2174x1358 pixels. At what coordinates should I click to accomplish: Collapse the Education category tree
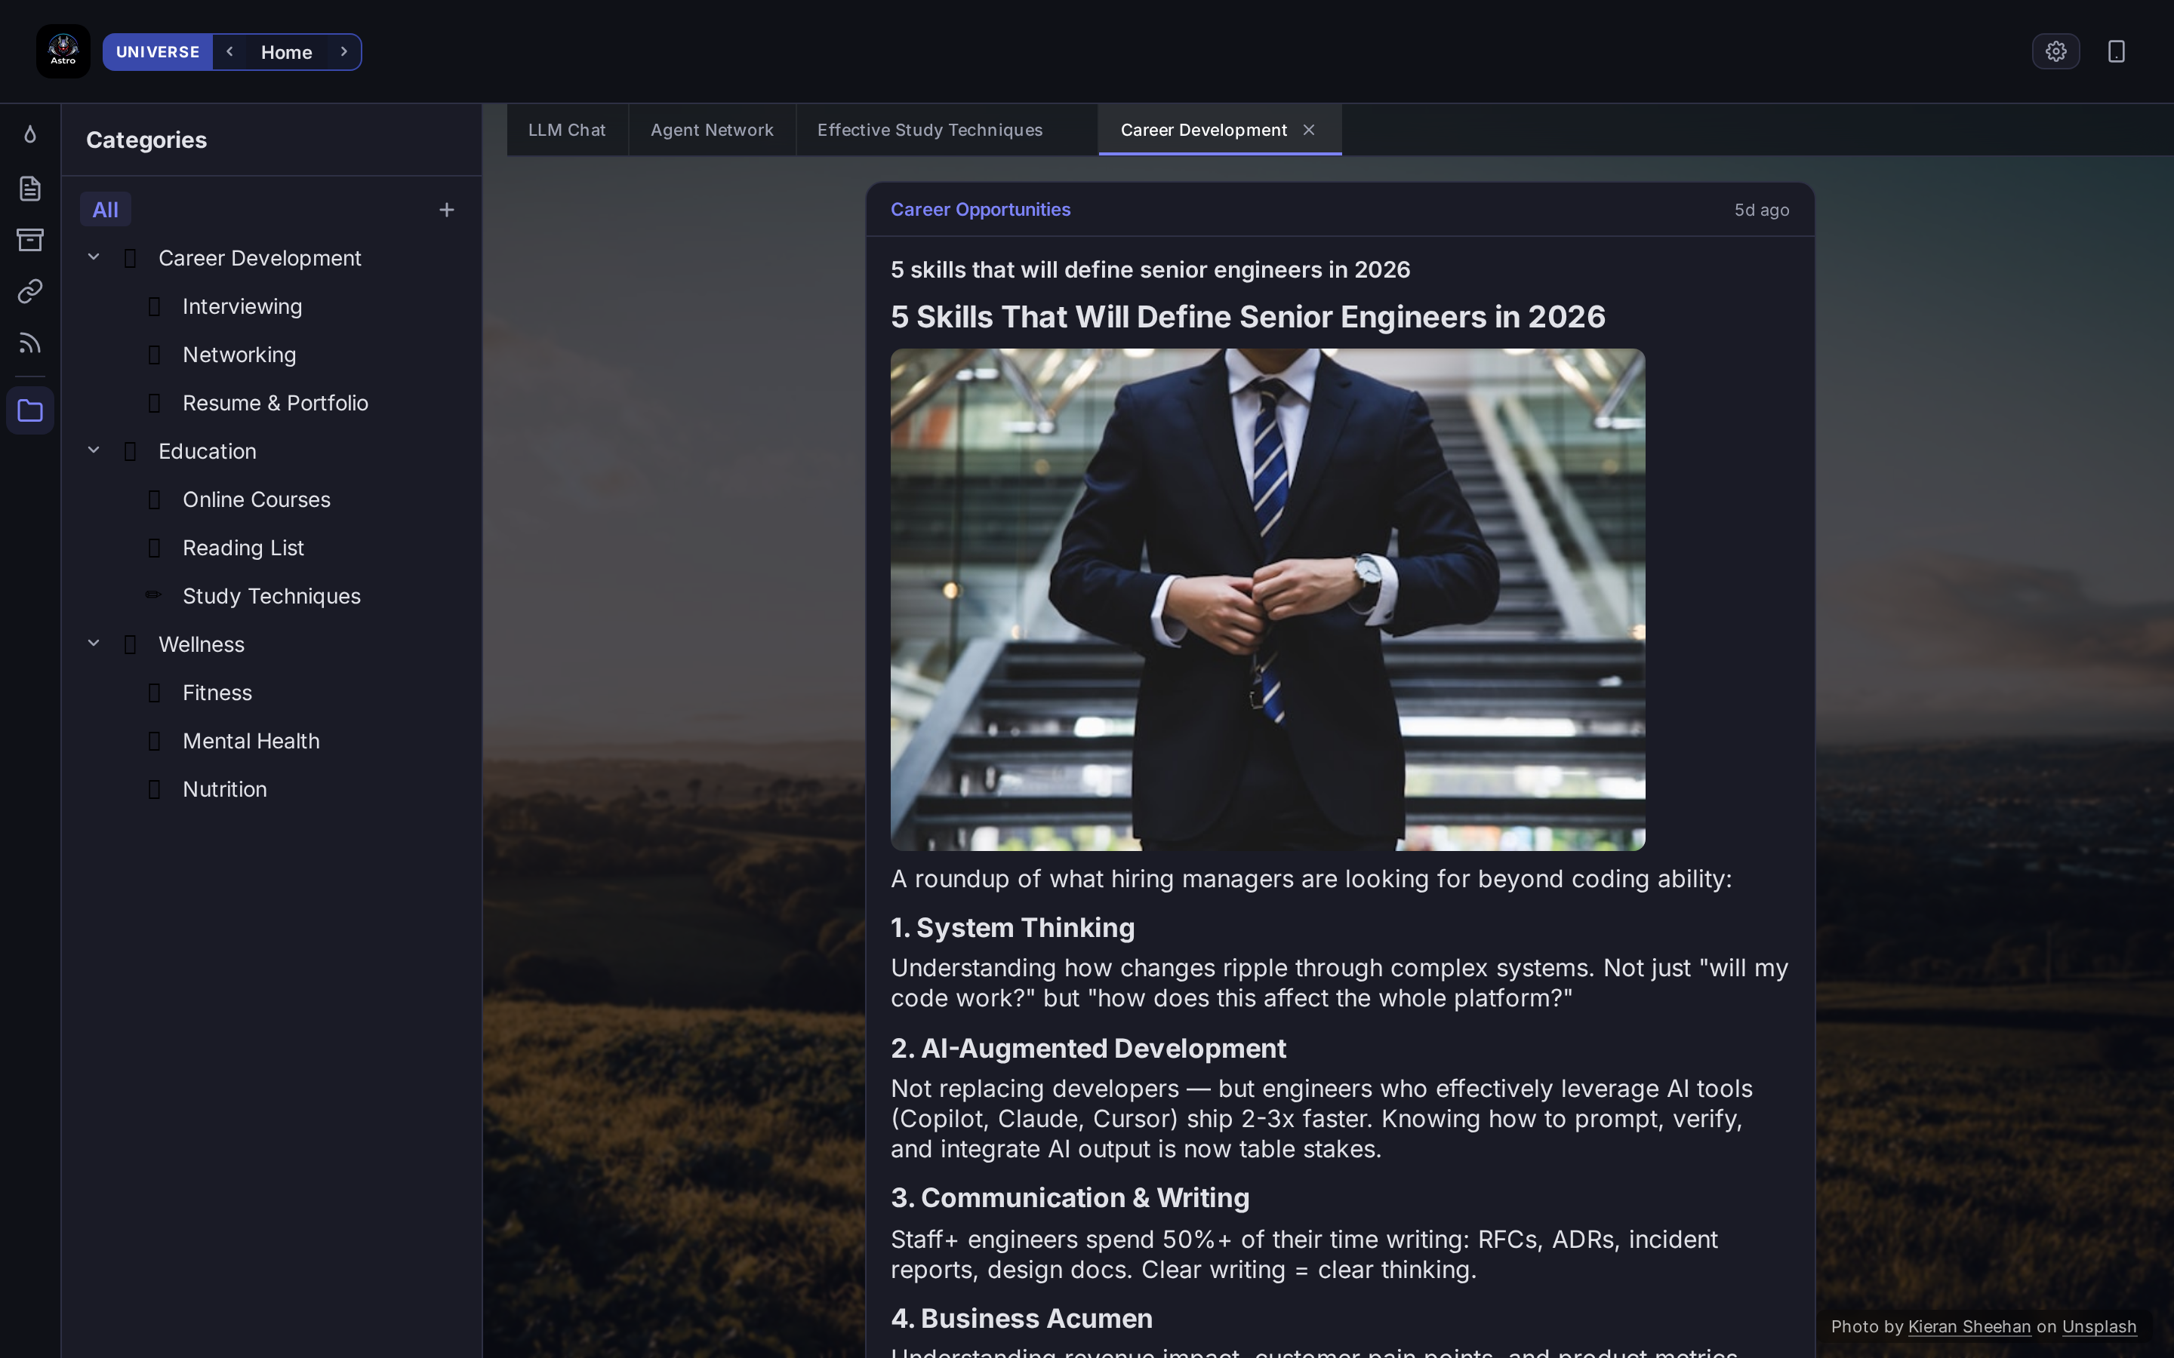pos(94,449)
